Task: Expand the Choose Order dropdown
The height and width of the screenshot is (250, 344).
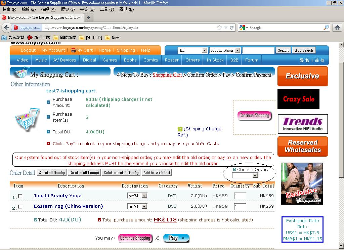Action: pos(245,175)
